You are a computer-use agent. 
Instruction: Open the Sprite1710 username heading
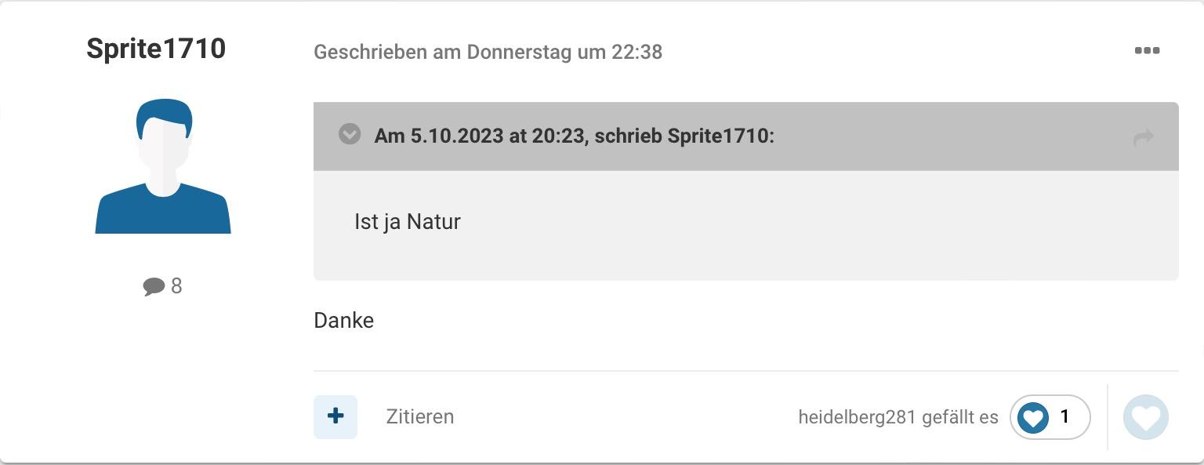tap(156, 49)
